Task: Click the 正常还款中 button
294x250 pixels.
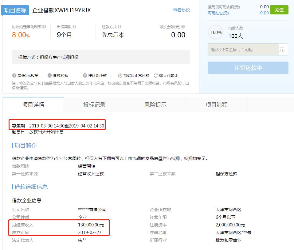Action: [248, 68]
